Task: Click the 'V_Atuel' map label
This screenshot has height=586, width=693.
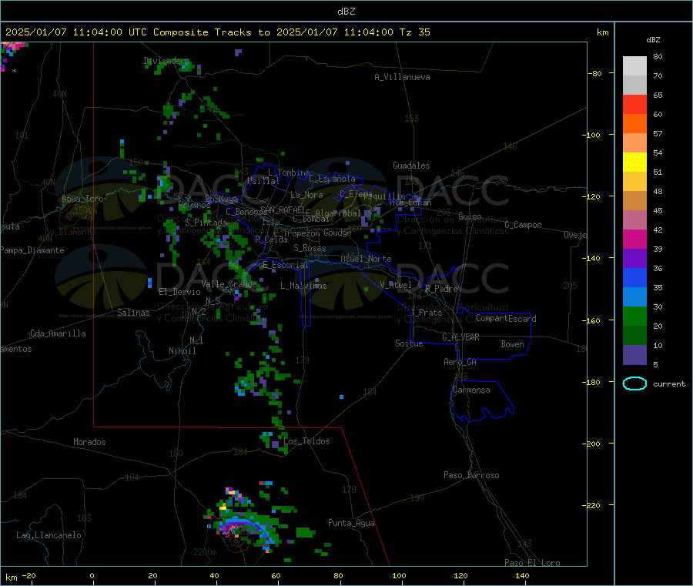Action: coord(396,285)
